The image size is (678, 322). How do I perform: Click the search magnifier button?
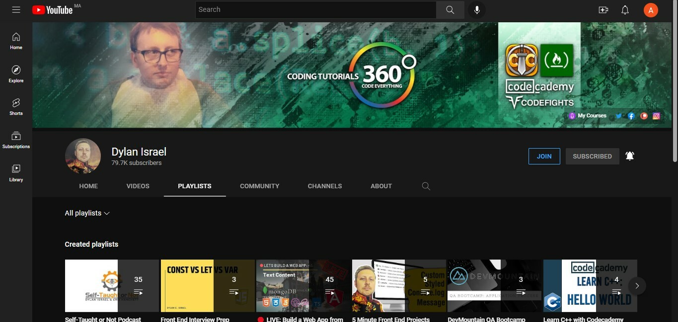pos(450,10)
